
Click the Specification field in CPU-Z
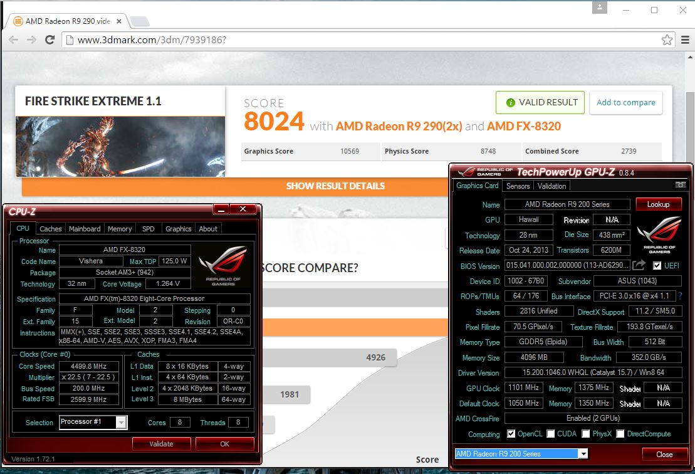coord(155,299)
